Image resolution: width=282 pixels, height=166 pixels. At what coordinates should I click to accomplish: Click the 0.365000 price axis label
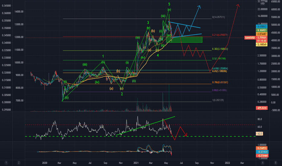[x=6, y=6]
